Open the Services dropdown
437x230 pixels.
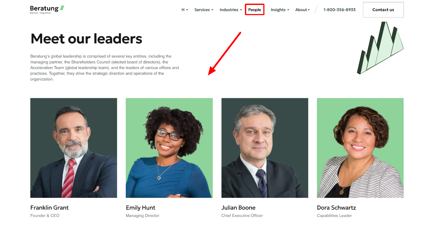click(204, 10)
